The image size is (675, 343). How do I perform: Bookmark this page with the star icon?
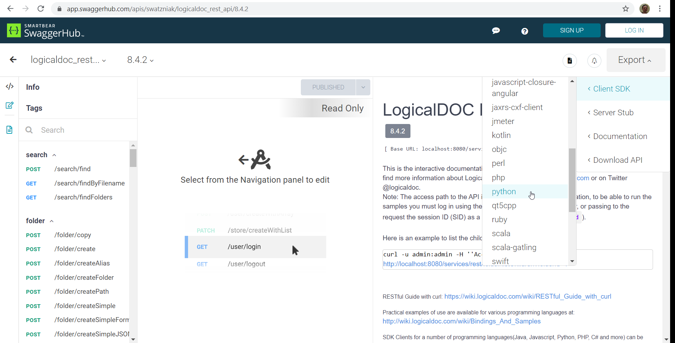pyautogui.click(x=625, y=9)
